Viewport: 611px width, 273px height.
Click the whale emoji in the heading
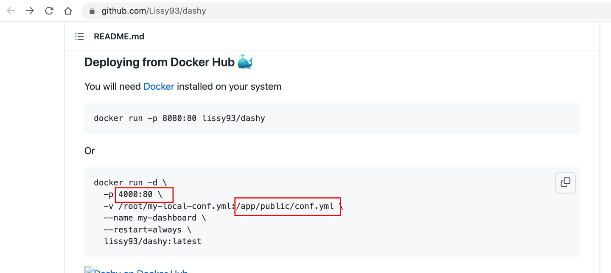pyautogui.click(x=245, y=62)
